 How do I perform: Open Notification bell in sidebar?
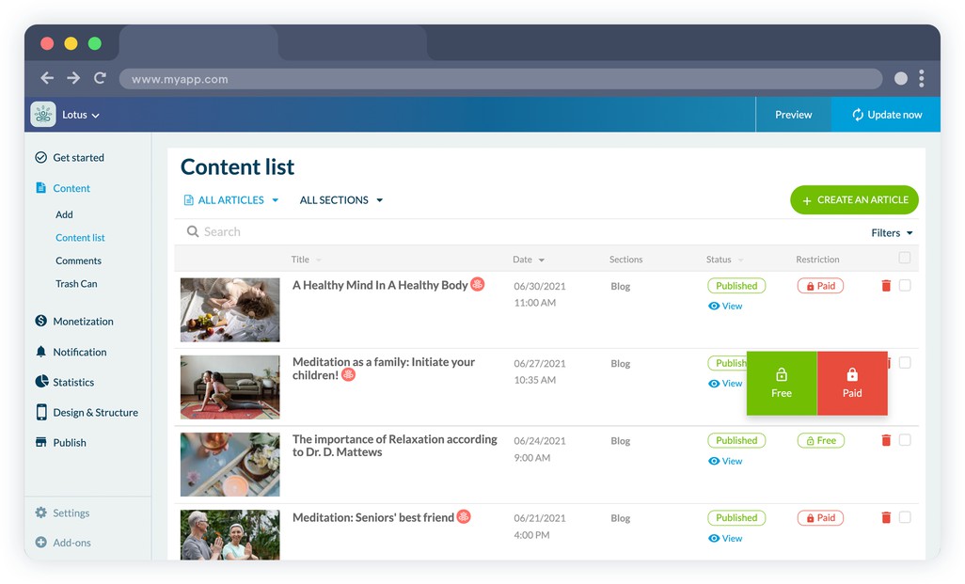[x=41, y=352]
